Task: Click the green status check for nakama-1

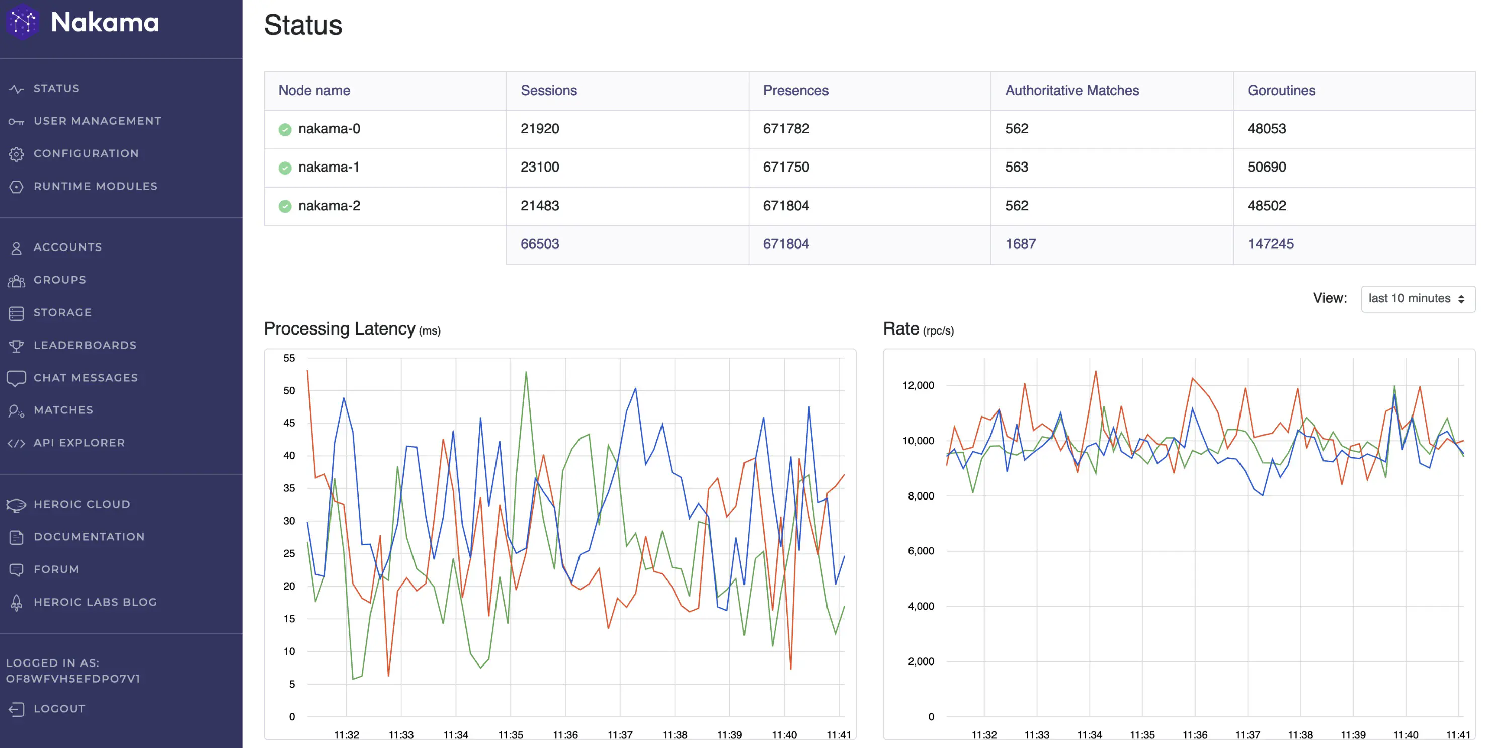Action: pos(285,168)
